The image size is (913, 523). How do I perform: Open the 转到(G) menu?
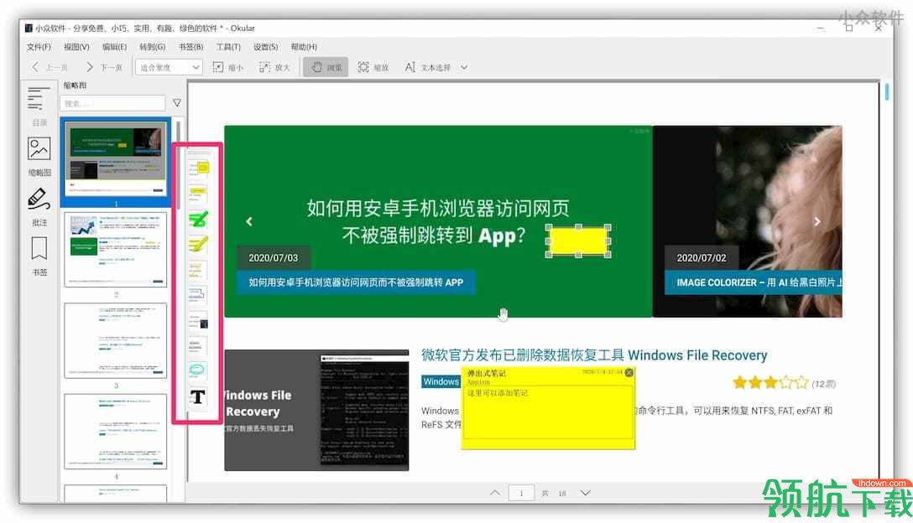(152, 47)
